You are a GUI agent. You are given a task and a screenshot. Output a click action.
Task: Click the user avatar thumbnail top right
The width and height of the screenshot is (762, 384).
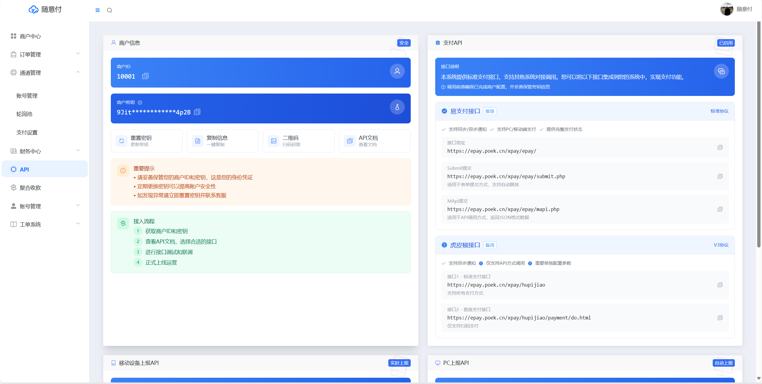[x=726, y=9]
